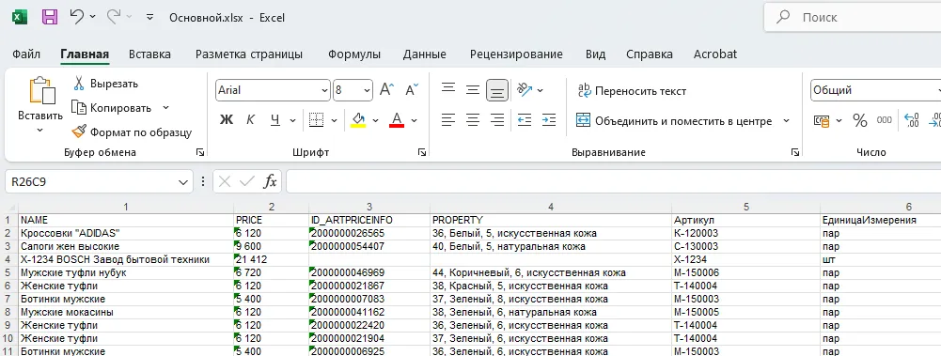Open the Файл menu
Viewport: 941px width, 356px height.
26,54
